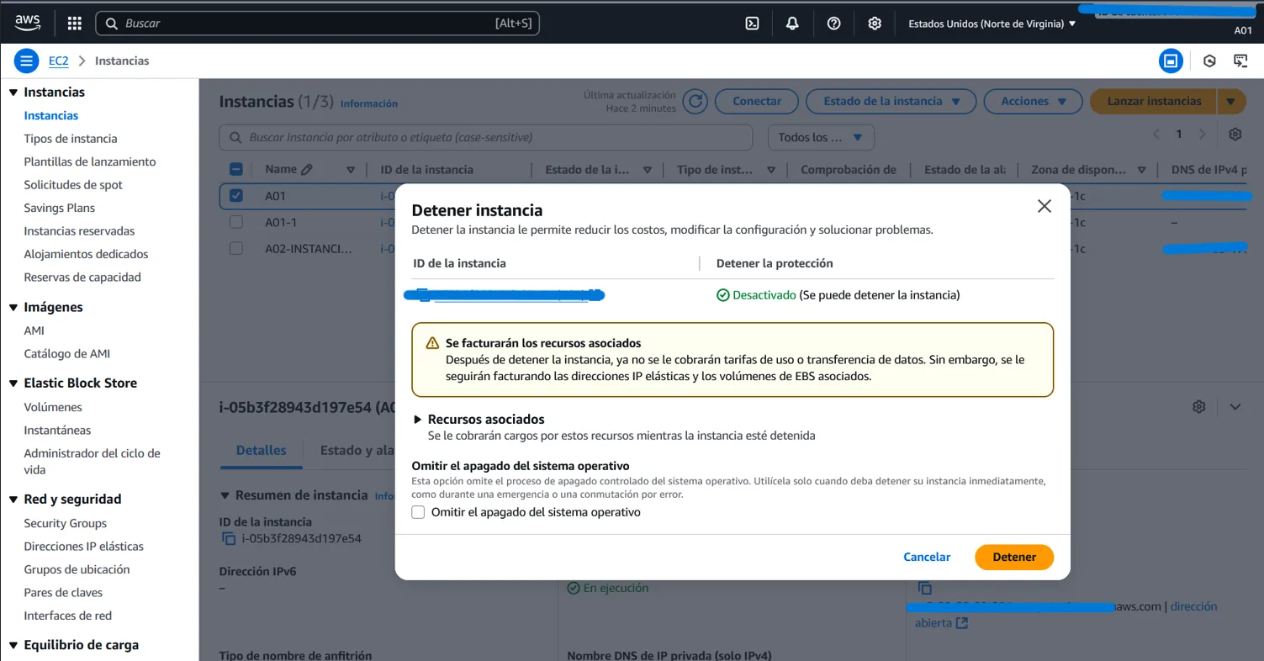Image resolution: width=1264 pixels, height=661 pixels.
Task: Click the help question mark icon
Action: pyautogui.click(x=833, y=24)
